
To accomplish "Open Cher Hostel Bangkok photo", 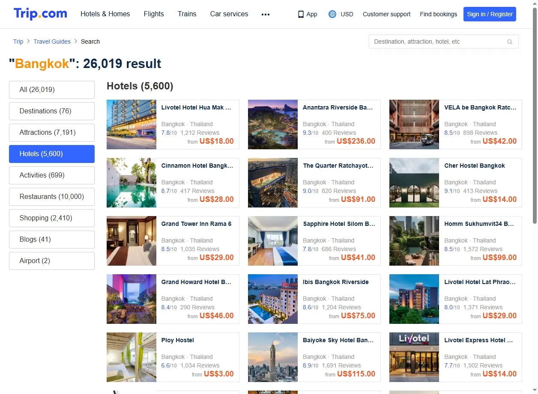I will click(414, 183).
